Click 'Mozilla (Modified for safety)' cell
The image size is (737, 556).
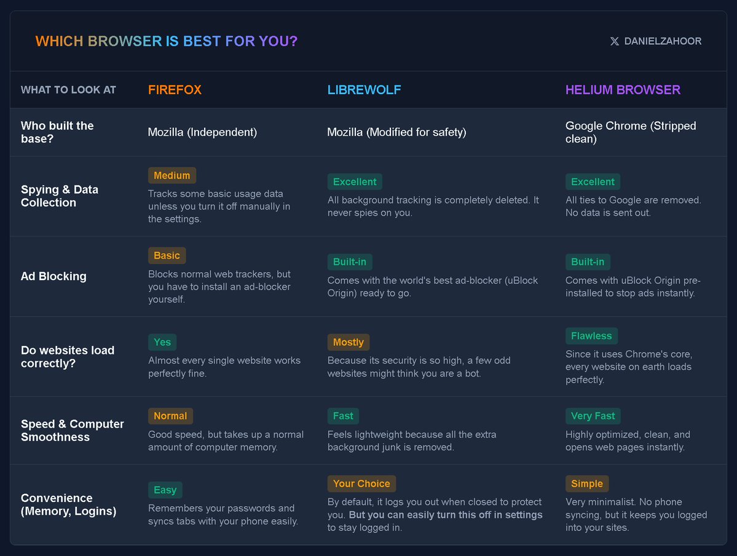coord(396,133)
